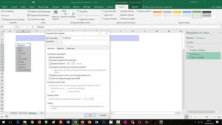
Task: Click the Undo arrow in Quick Access toolbar
Action: point(40,2)
